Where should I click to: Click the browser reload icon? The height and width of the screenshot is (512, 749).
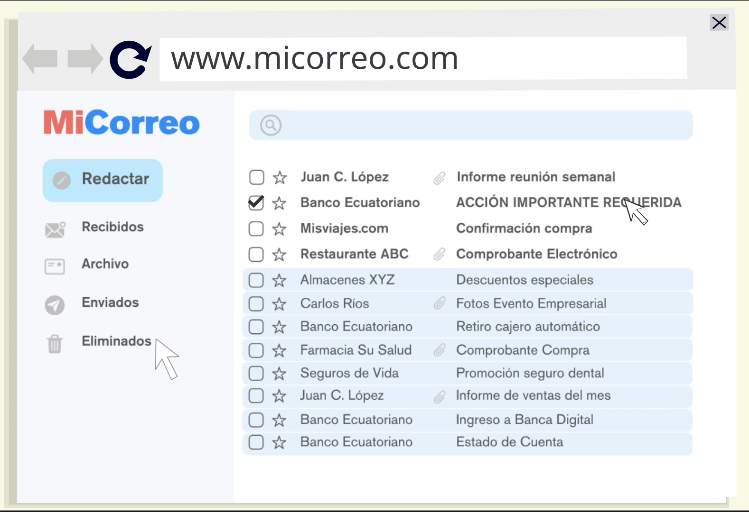131,59
